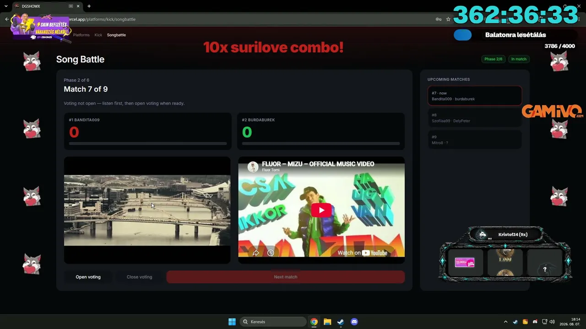Click the Bandita009 video thumbnail with bridges

coord(147,210)
